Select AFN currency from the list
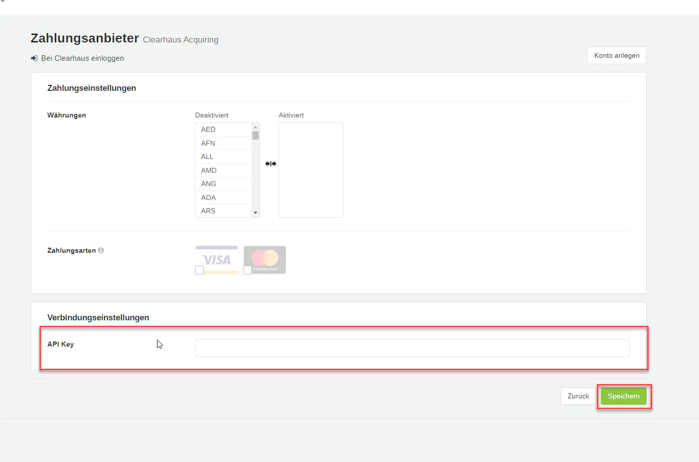 click(x=208, y=143)
